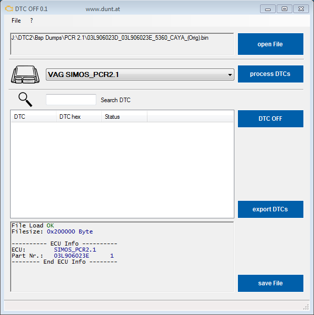Expand the VAG SIMOS_PCR2.1 ECU dropdown
Image resolution: width=314 pixels, height=315 pixels.
140,74
